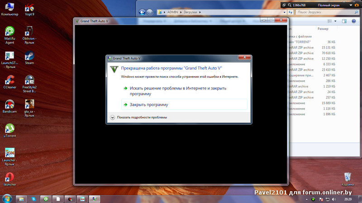
Task: Select the 70 618 КБ ZIP archive row
Action: [x=312, y=53]
